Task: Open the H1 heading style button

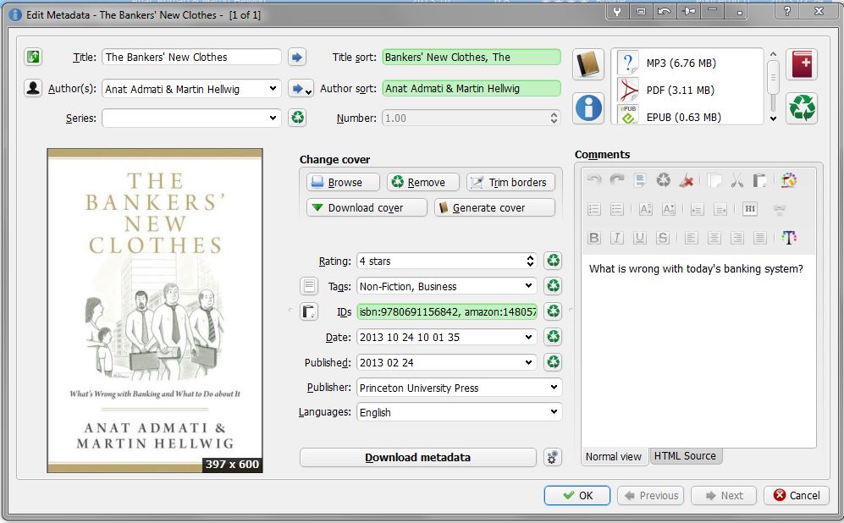Action: point(750,209)
